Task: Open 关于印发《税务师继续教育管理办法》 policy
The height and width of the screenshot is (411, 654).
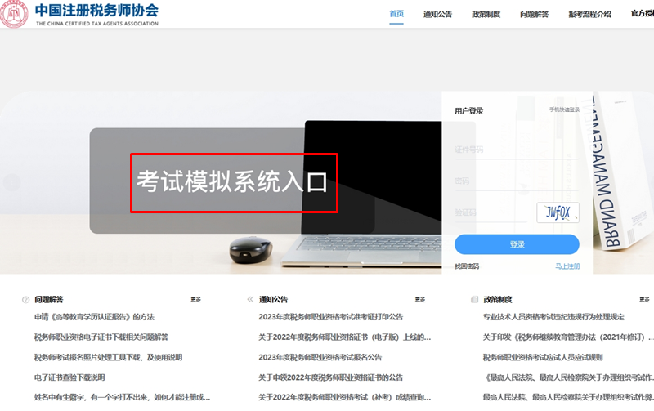Action: (x=568, y=337)
